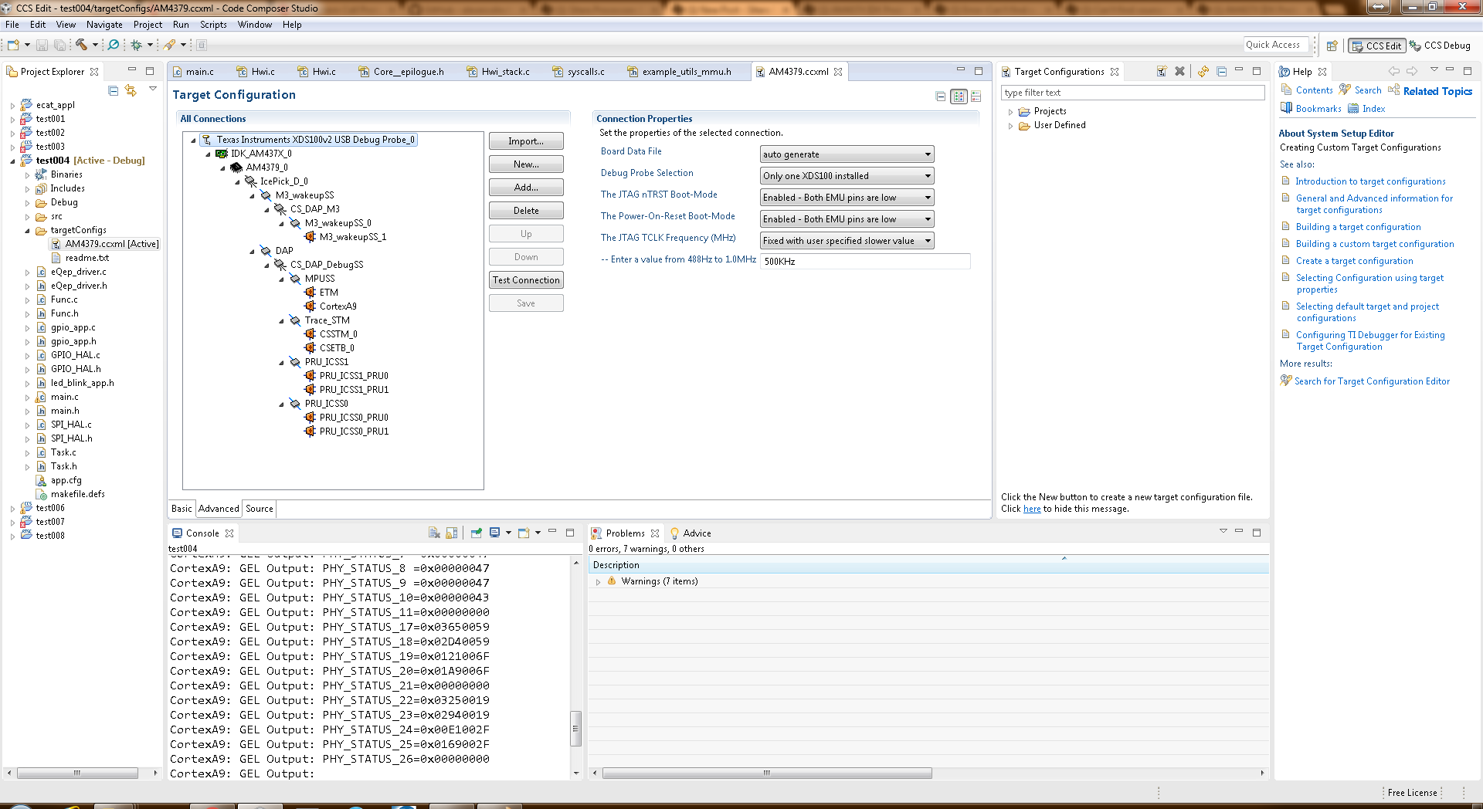The height and width of the screenshot is (809, 1483).
Task: Open Power-On-Reset Boot-Mode dropdown
Action: pos(847,219)
